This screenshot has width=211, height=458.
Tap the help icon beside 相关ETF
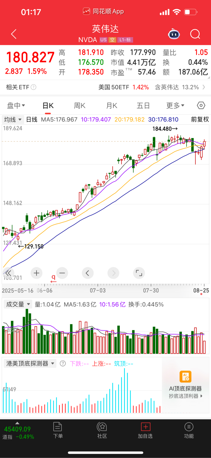pos(34,87)
